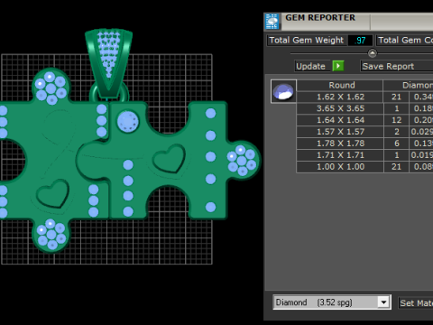Click the Total Gem Weight label
The height and width of the screenshot is (325, 433).
(x=306, y=41)
